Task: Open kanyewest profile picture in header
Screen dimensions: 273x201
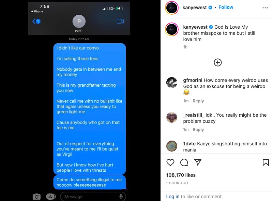Action: pos(172,8)
